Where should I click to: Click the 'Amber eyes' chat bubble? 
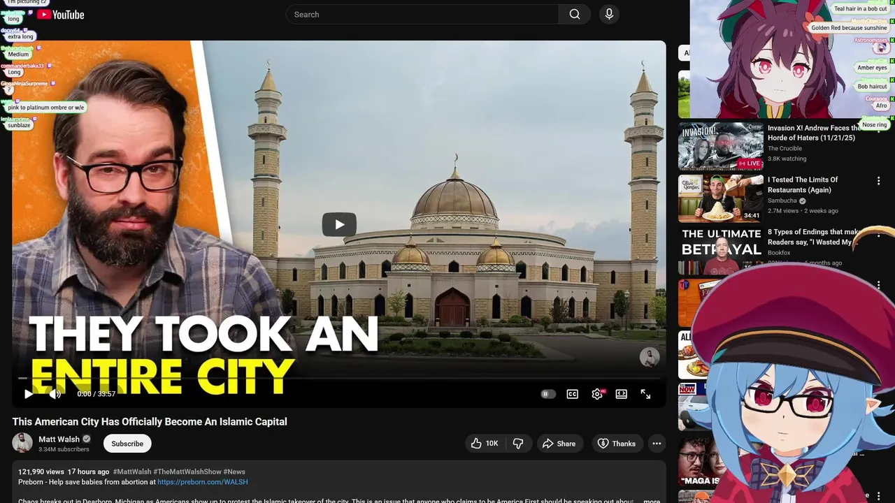tap(872, 68)
